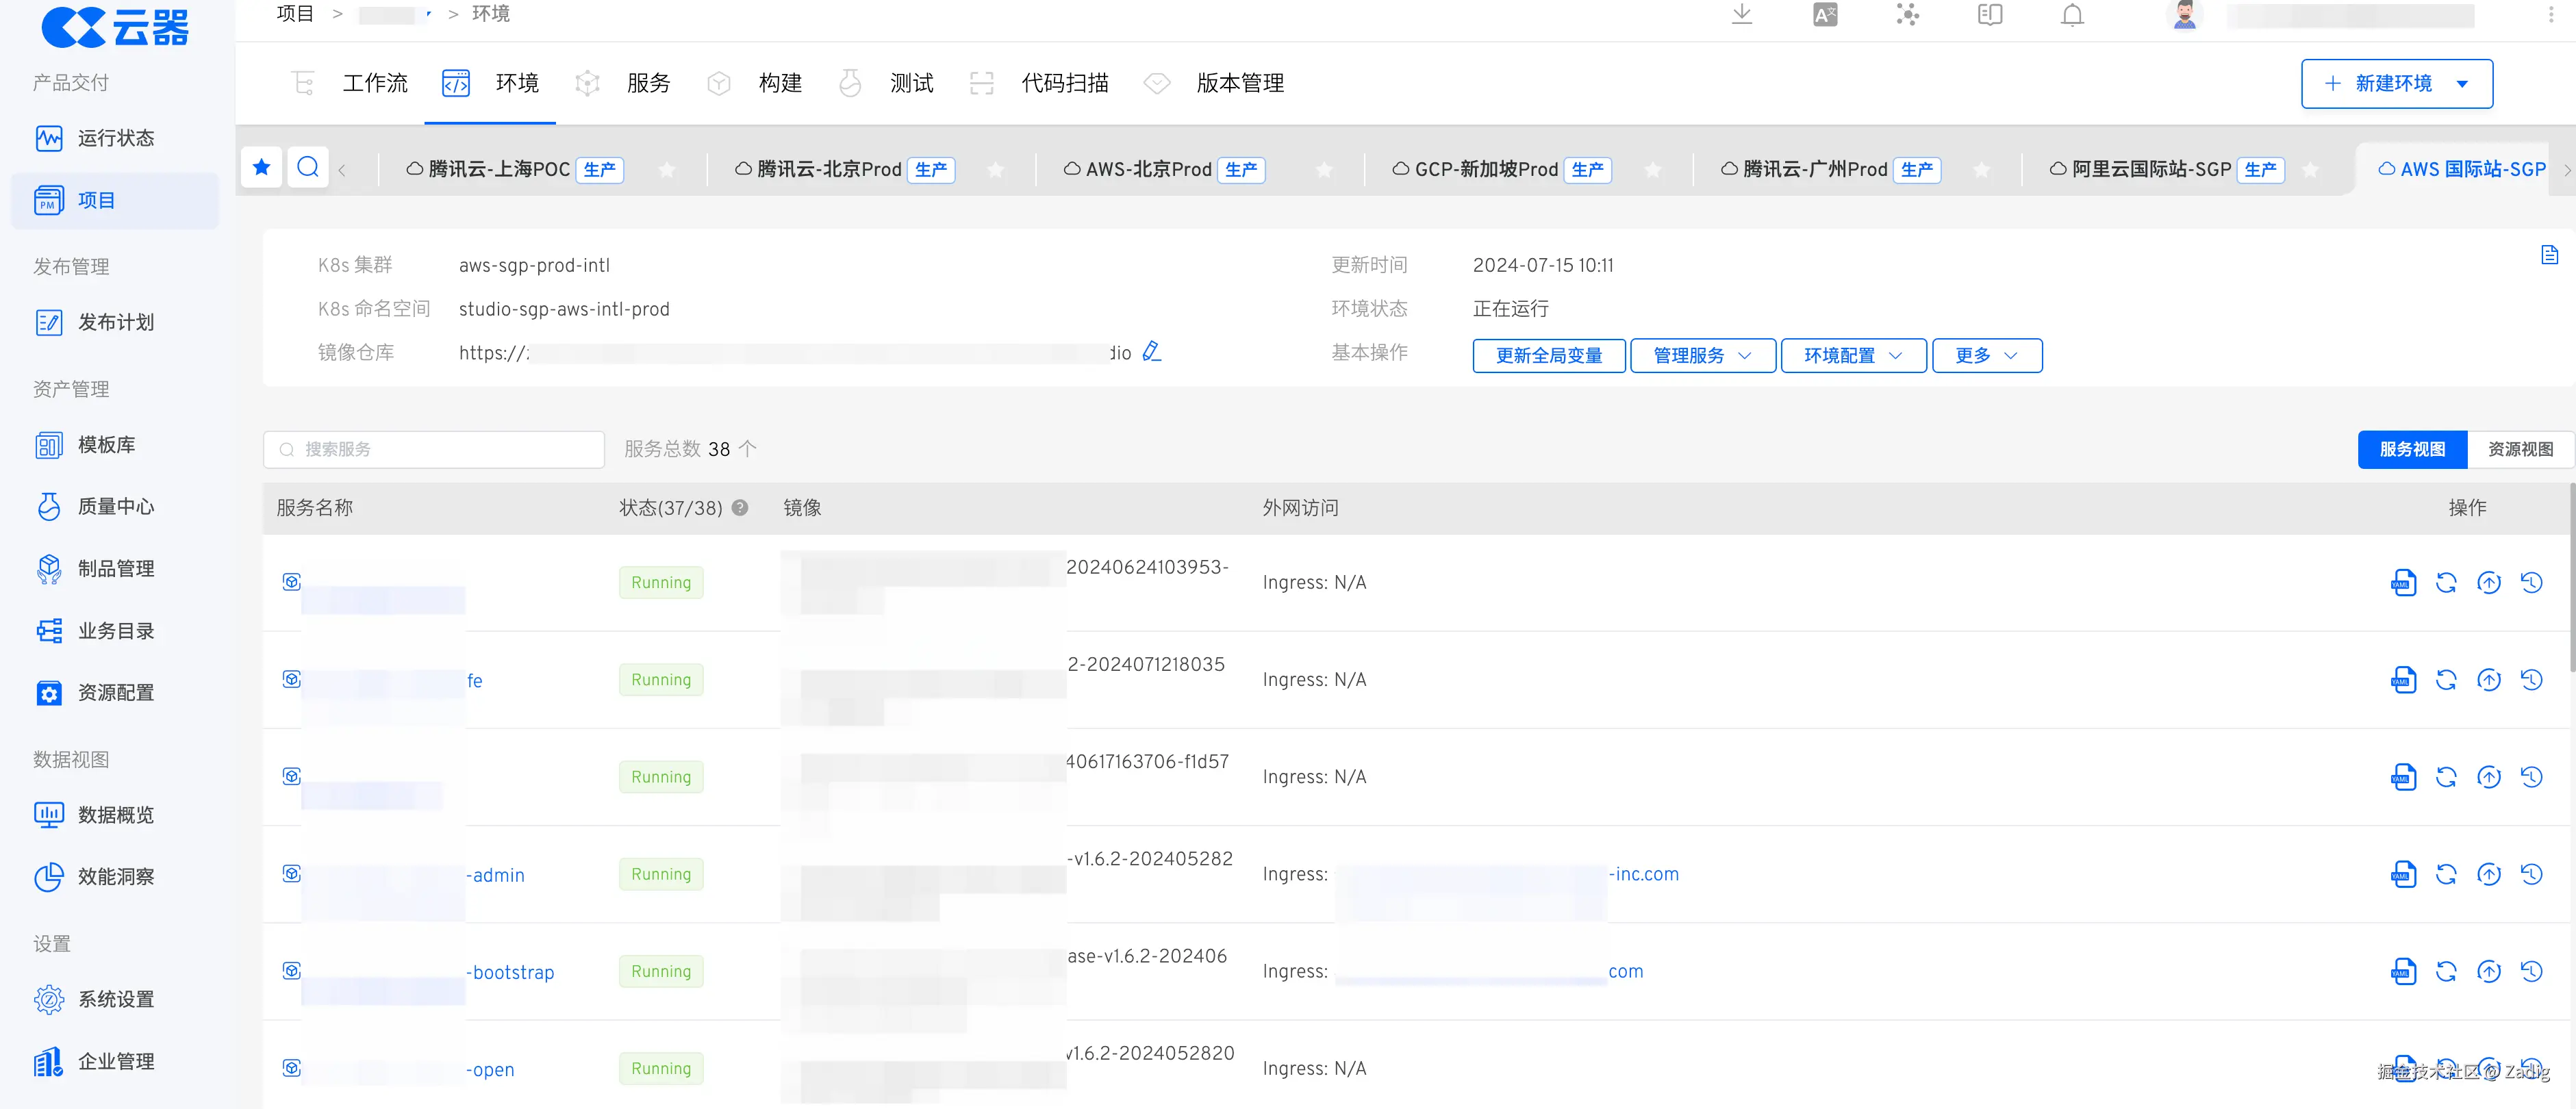Expand the 新建环境 dropdown arrow
Image resolution: width=2576 pixels, height=1109 pixels.
[x=2462, y=83]
